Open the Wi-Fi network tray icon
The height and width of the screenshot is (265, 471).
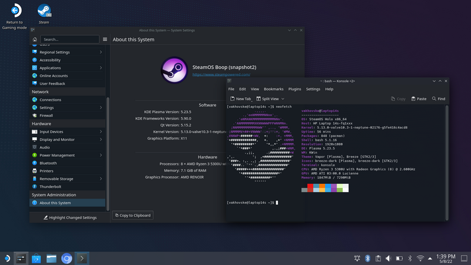420,258
